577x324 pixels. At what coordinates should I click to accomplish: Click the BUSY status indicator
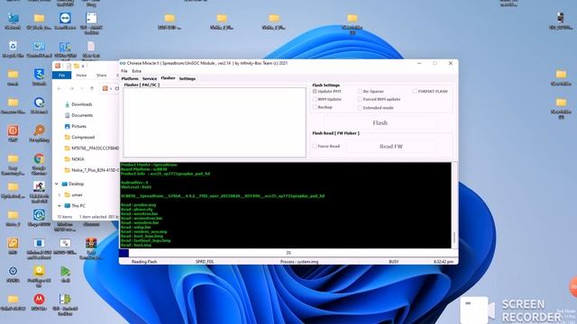(x=394, y=262)
